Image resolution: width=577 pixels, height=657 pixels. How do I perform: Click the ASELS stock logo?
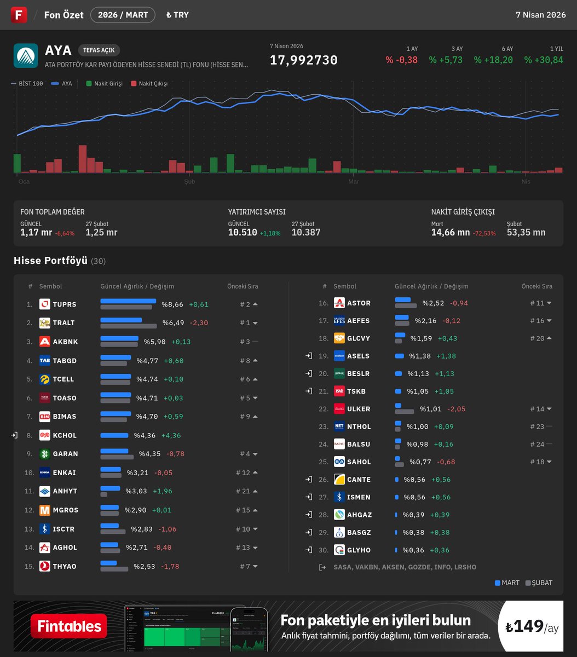pyautogui.click(x=339, y=356)
